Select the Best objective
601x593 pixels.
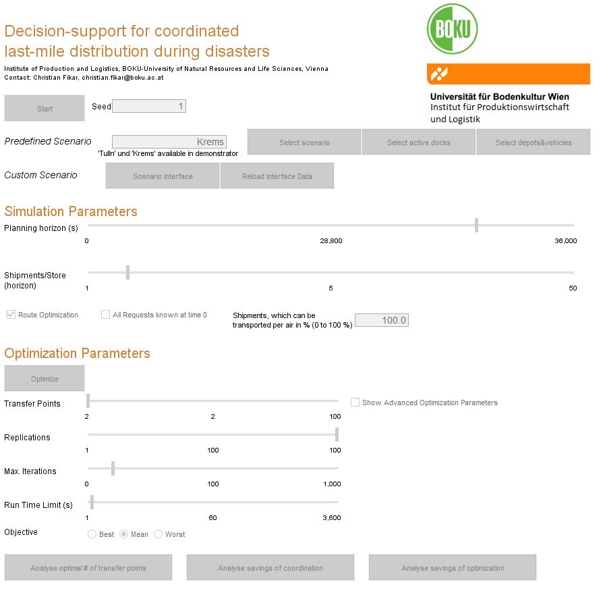[x=92, y=534]
